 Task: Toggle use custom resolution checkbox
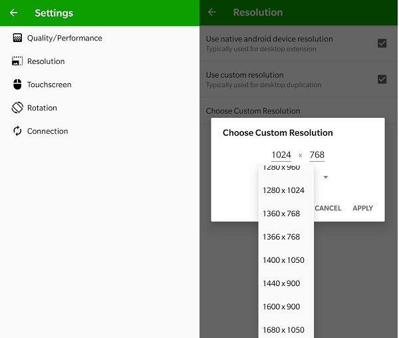pos(382,79)
